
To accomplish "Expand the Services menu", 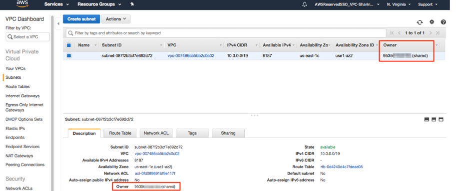I will (56, 4).
